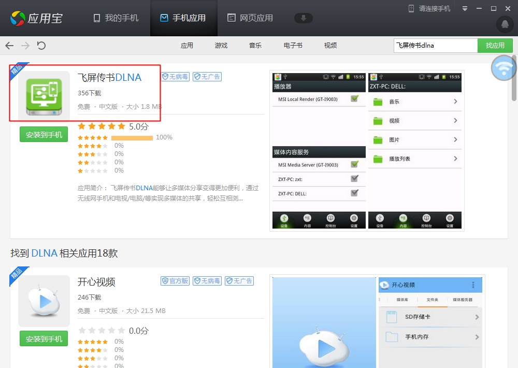Screen dimensions: 518x368
Task: Expand the 播放列表 folder chevron
Action: pos(455,159)
